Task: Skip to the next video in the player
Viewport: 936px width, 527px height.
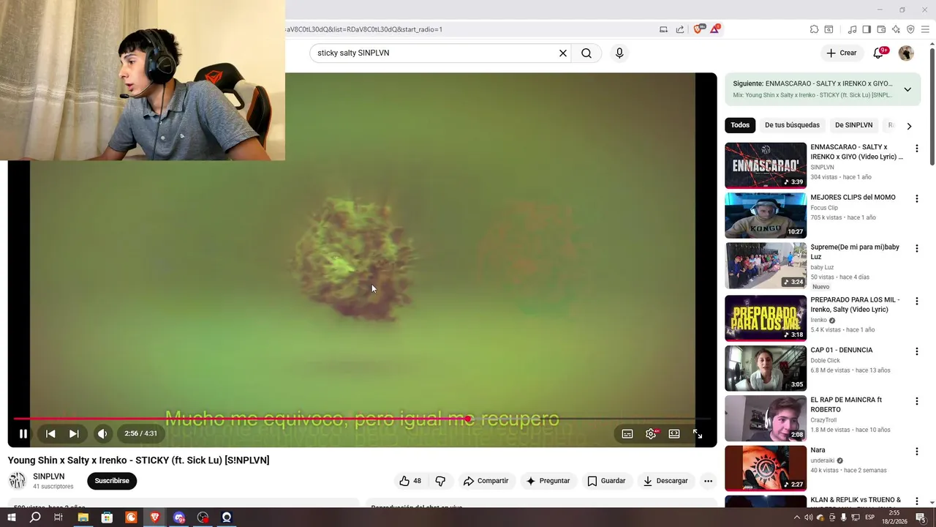Action: pyautogui.click(x=74, y=434)
